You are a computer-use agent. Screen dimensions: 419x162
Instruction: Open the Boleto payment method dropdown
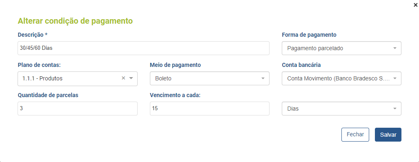tap(209, 78)
